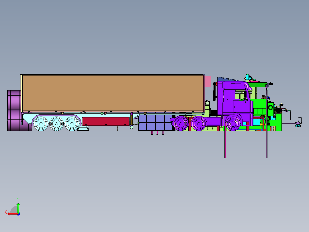
Task: Select the crimson side box under the trailer
Action: [106, 121]
